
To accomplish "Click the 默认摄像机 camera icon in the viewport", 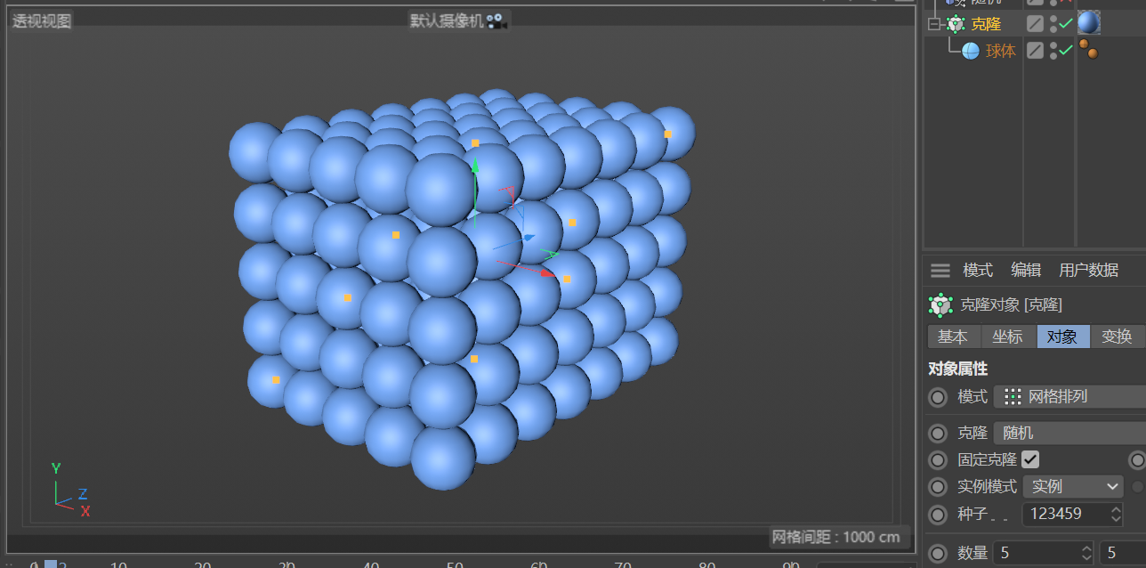I will 496,20.
